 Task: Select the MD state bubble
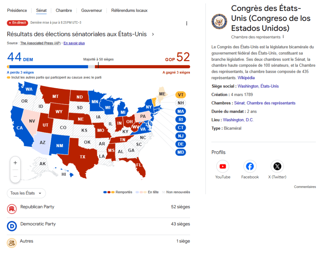[x=181, y=152]
